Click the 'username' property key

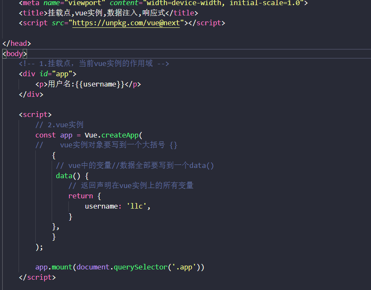point(101,206)
